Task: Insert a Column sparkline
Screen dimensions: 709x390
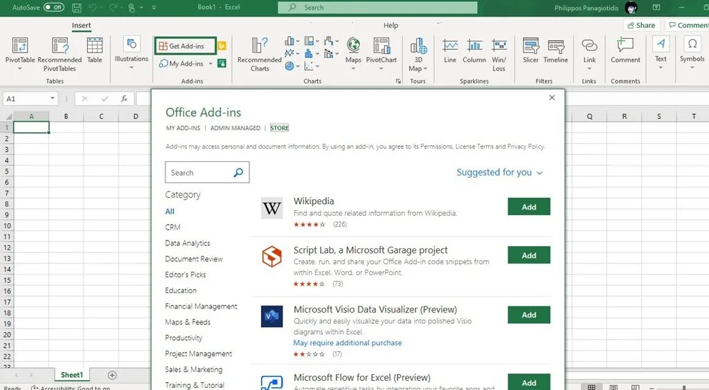Action: [x=474, y=50]
